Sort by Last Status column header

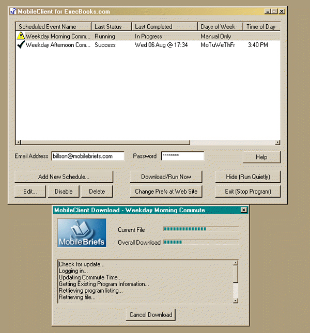(111, 26)
